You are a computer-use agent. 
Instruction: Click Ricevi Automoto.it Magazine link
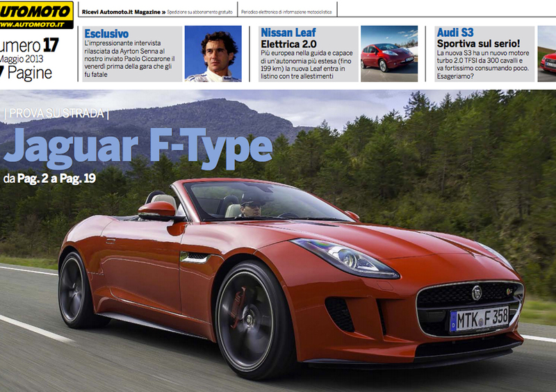[124, 12]
